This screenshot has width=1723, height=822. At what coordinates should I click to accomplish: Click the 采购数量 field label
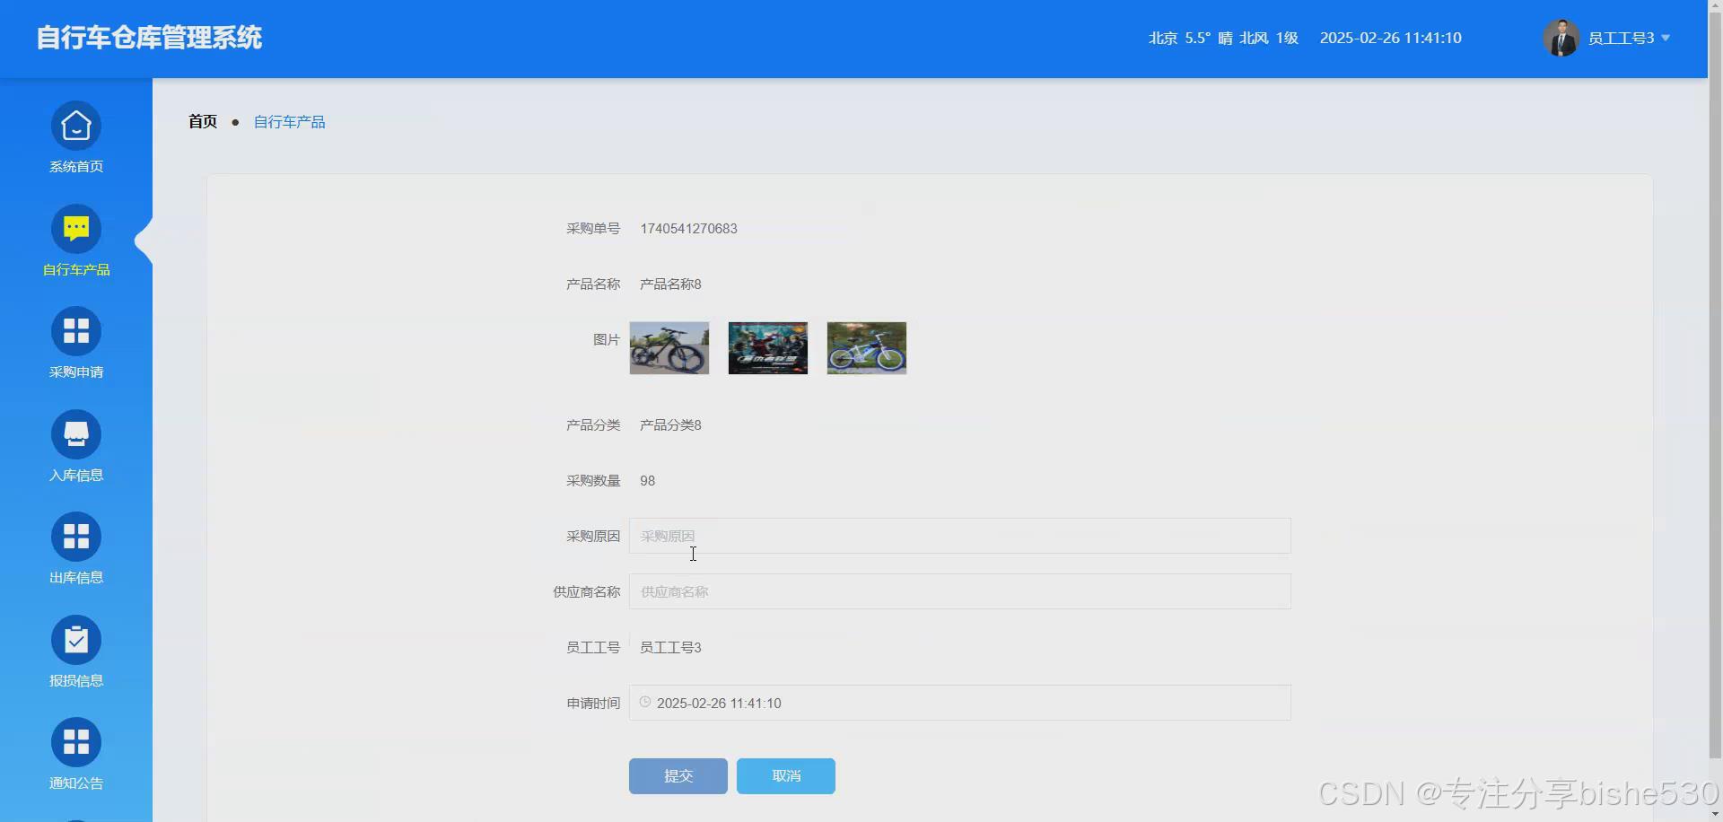tap(593, 481)
